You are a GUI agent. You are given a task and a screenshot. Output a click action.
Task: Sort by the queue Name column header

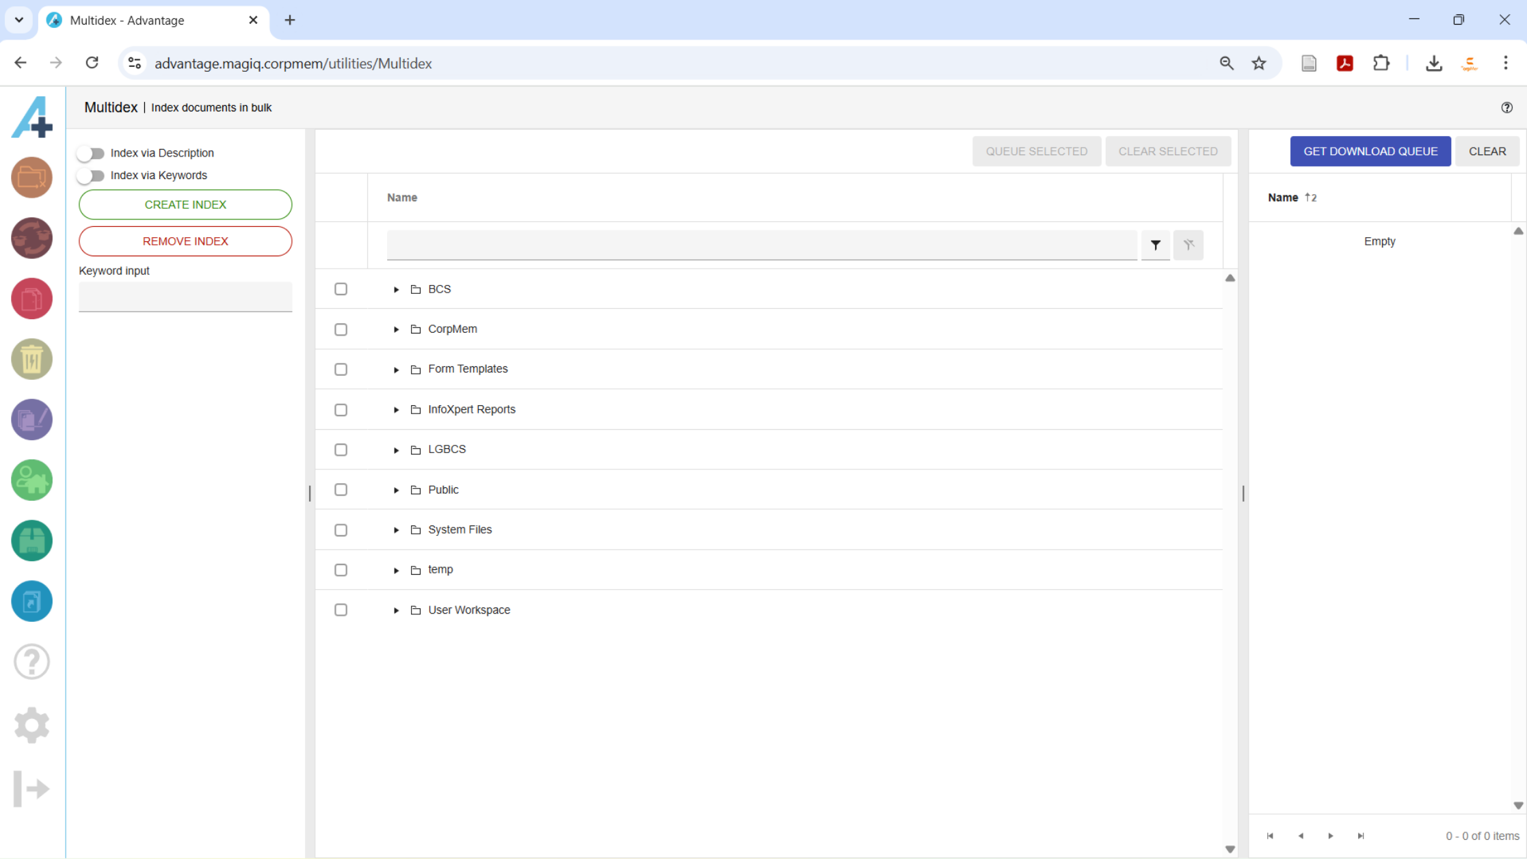point(1282,197)
